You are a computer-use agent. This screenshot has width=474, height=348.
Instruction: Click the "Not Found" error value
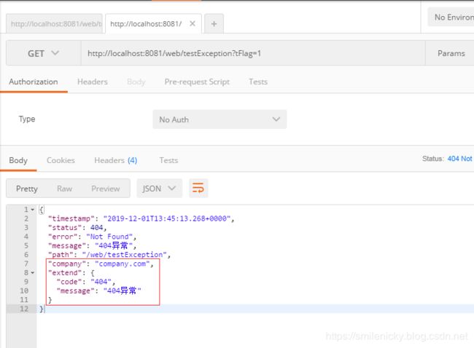tap(109, 237)
